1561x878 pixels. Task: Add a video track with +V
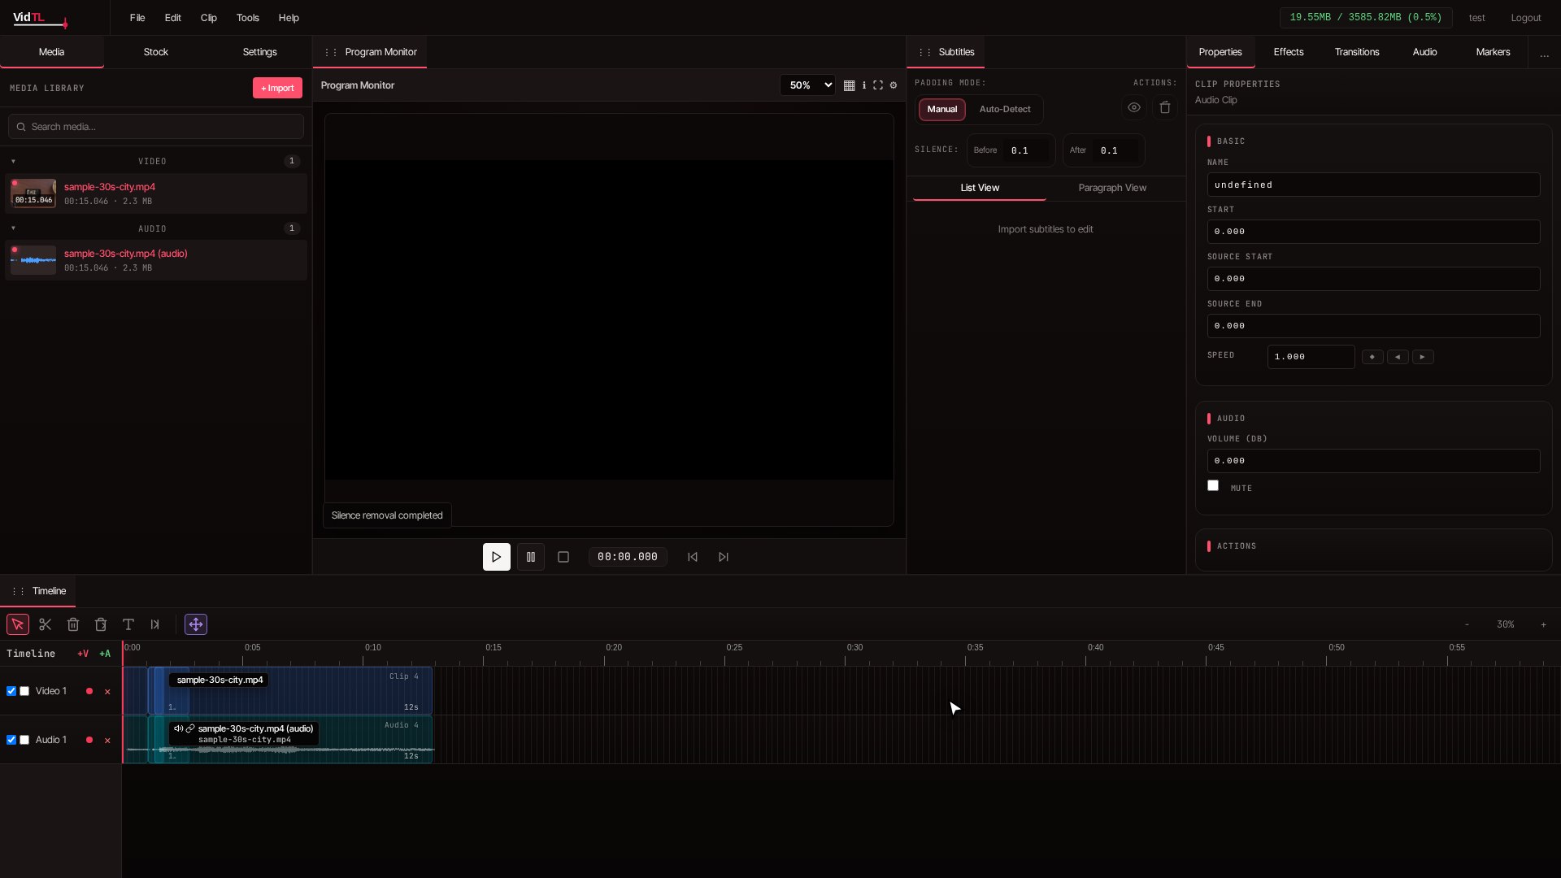[x=83, y=654]
